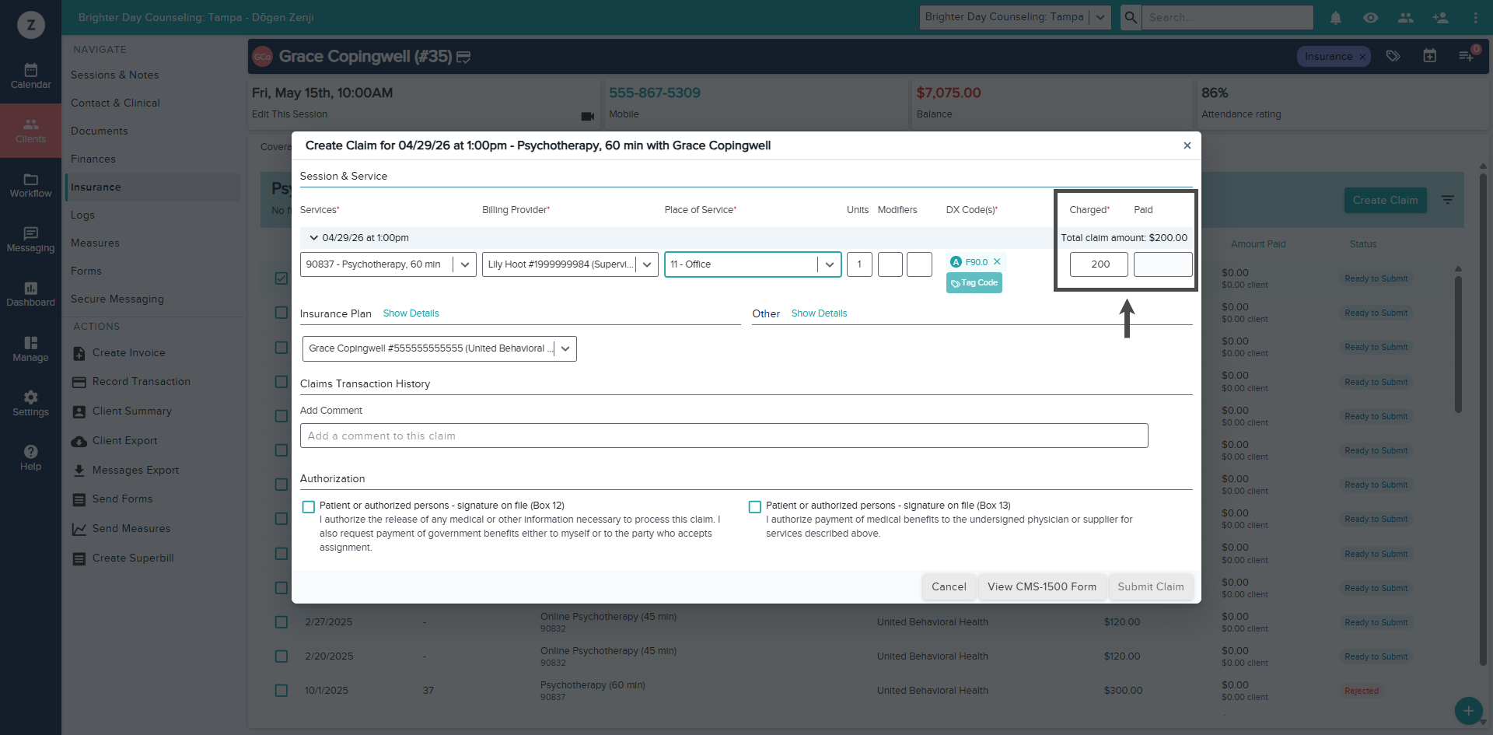Click the Create Claim button behind dialog
The height and width of the screenshot is (735, 1493).
click(1385, 200)
